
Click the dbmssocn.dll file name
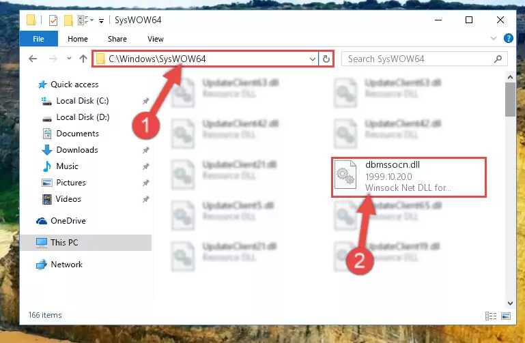point(393,164)
